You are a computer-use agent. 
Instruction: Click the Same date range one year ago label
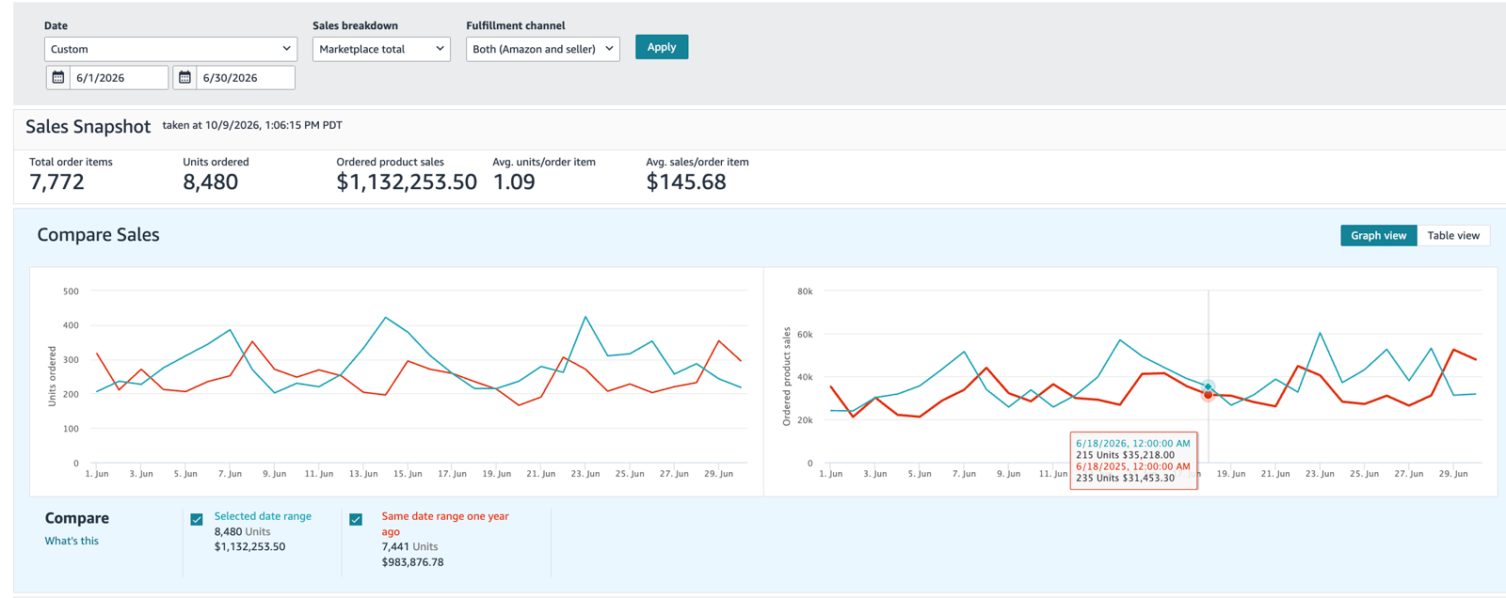click(445, 524)
